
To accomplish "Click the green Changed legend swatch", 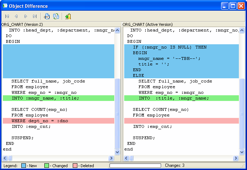I will [46, 166].
